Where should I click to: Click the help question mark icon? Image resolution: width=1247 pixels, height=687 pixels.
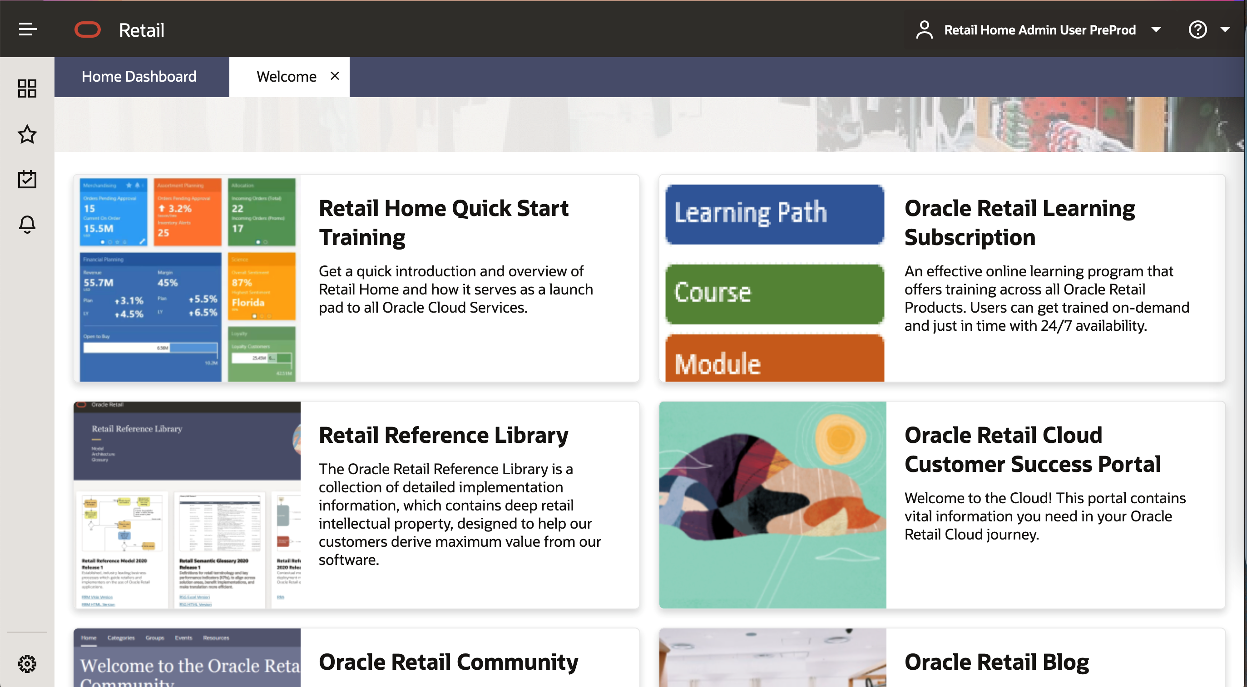click(1197, 29)
